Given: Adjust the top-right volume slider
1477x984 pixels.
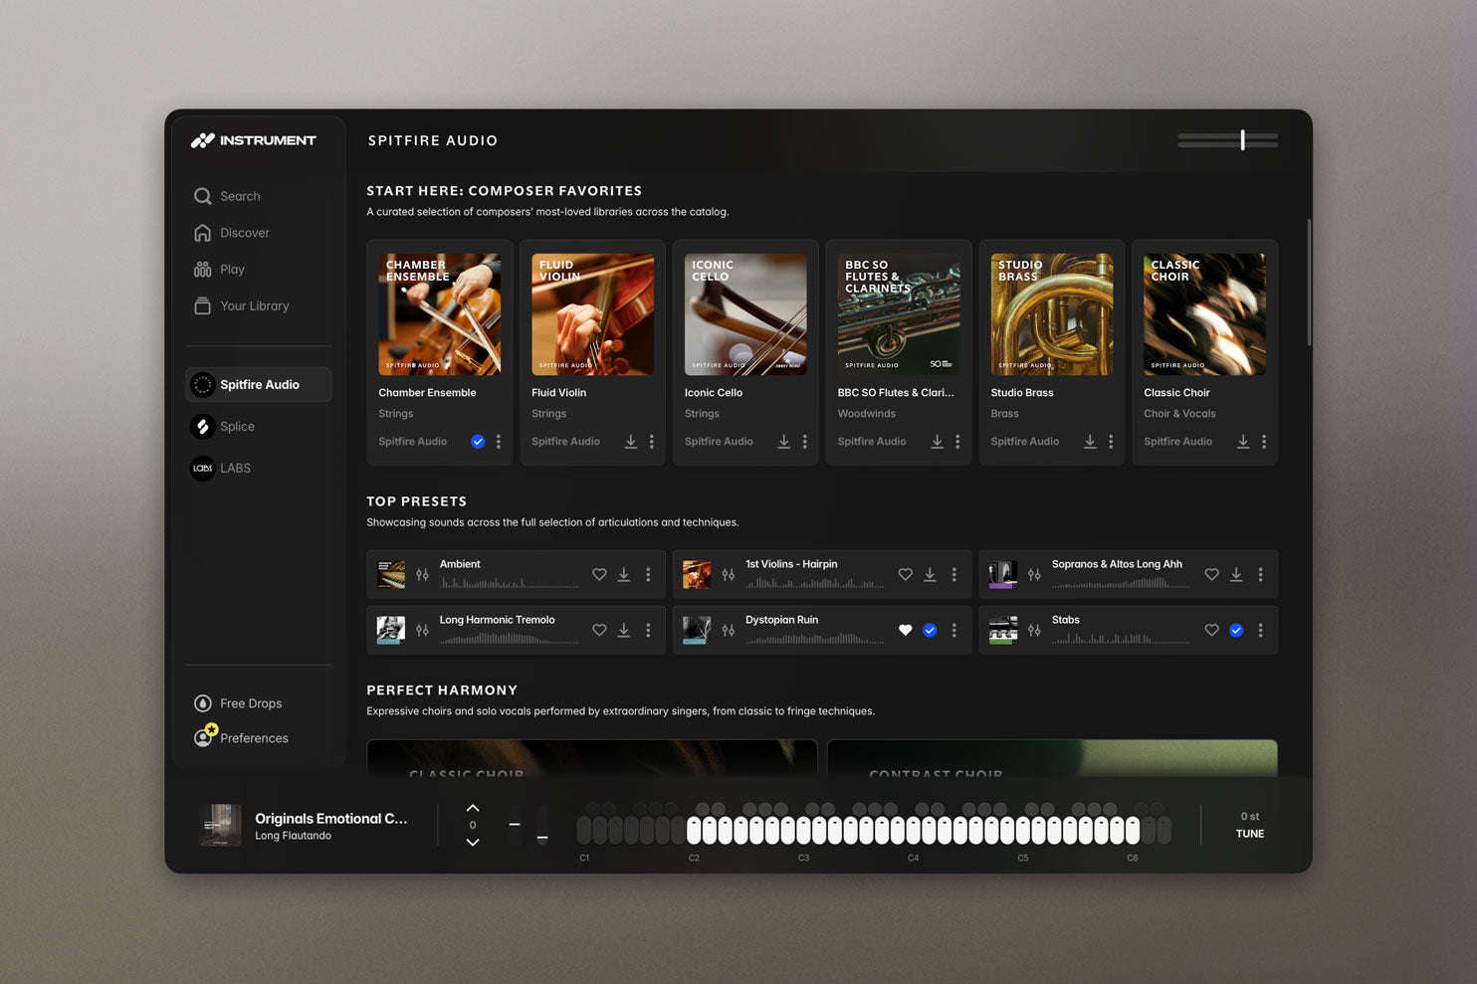Looking at the screenshot, I should (x=1228, y=140).
